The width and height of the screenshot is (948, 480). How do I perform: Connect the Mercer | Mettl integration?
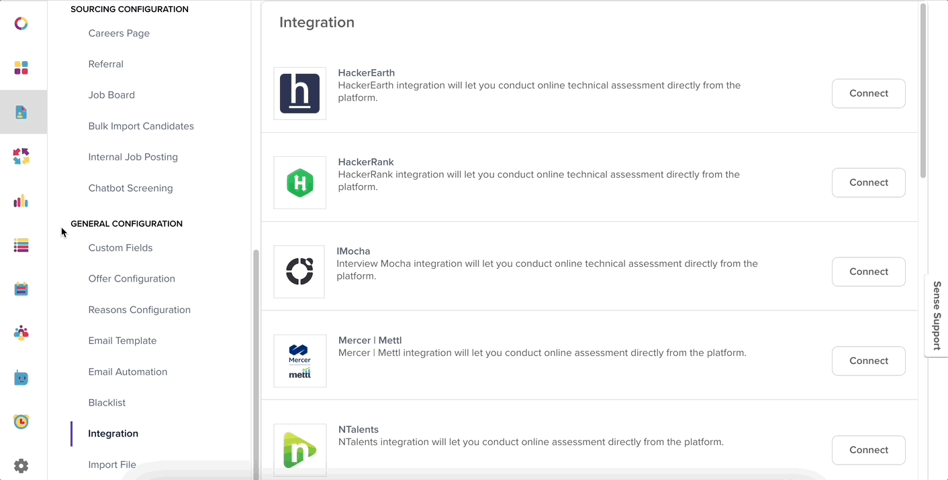click(868, 361)
